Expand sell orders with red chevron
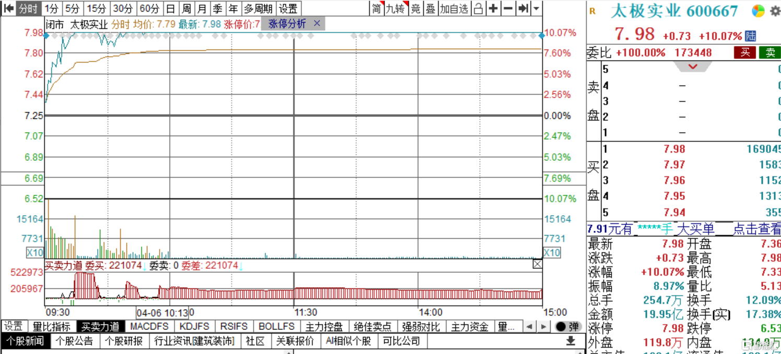 [x=693, y=66]
